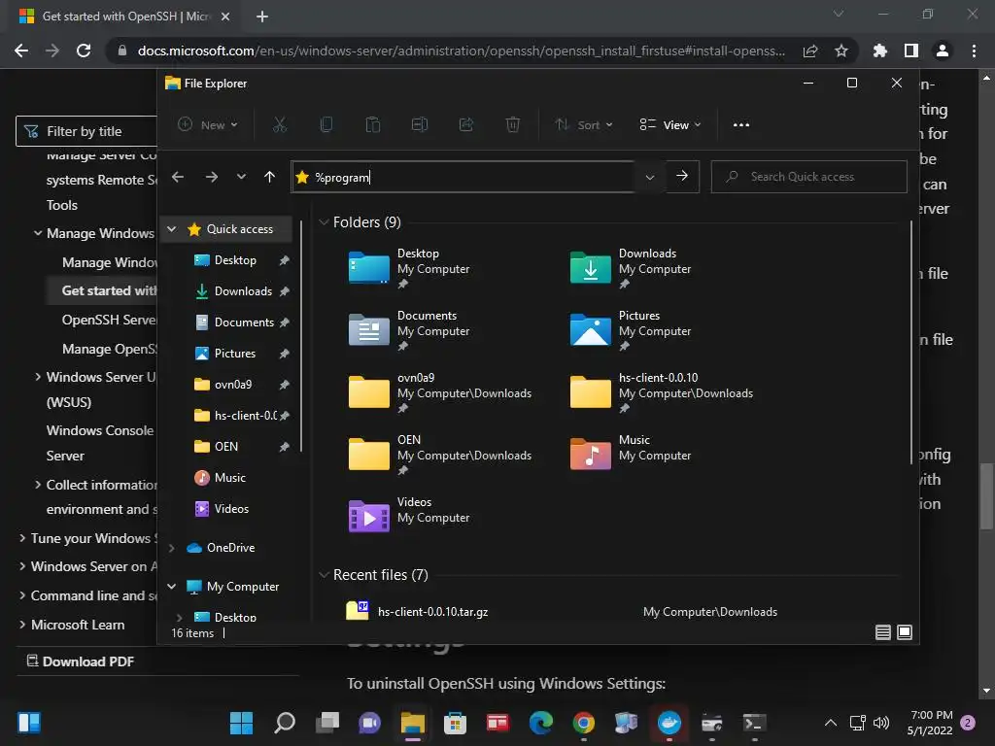Screen dimensions: 995x746
Task: Select Downloads in Quick access sidebar
Action: point(242,291)
